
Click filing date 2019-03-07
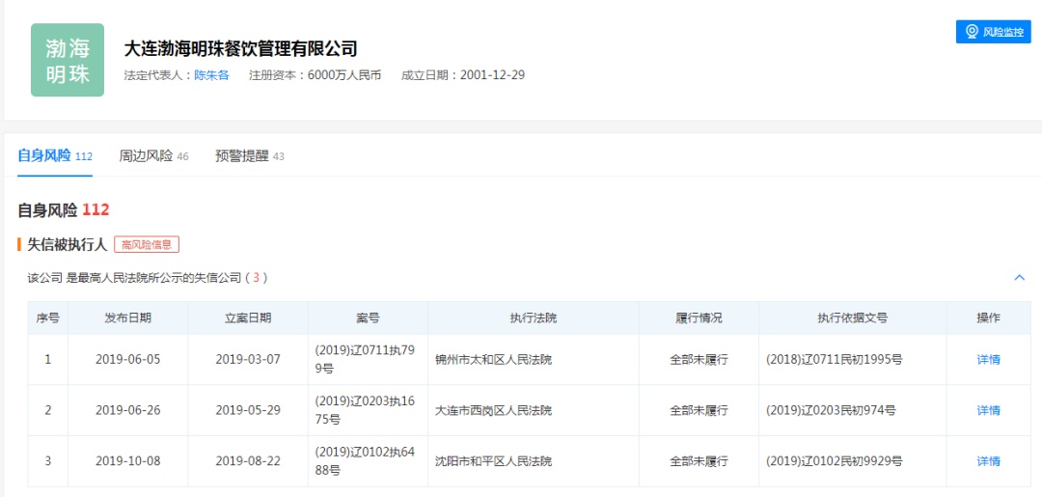pos(248,360)
